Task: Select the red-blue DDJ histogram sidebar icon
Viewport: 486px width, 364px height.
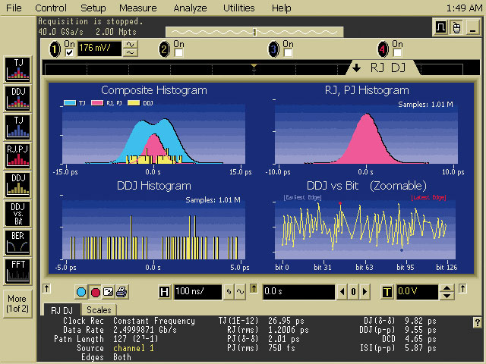Action: pos(17,98)
